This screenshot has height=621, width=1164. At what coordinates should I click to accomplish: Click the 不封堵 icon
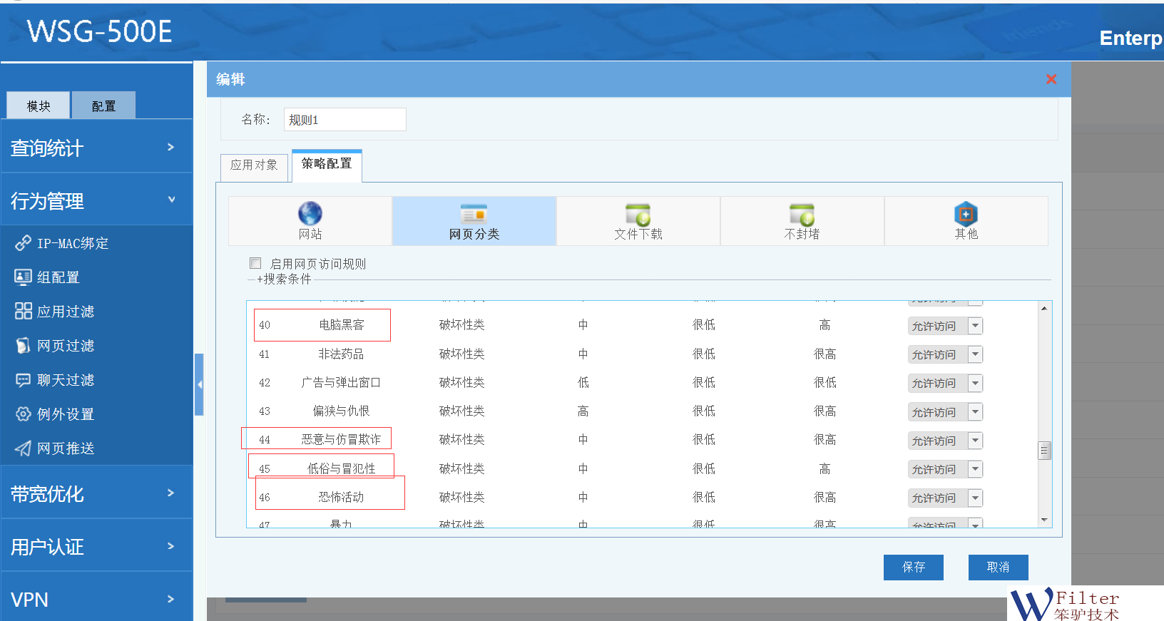coord(802,214)
